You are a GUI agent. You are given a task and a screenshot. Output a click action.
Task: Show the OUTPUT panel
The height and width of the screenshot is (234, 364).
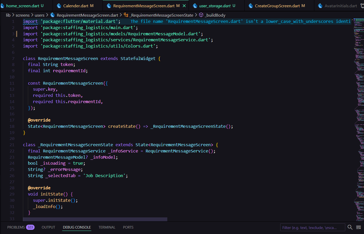click(48, 227)
